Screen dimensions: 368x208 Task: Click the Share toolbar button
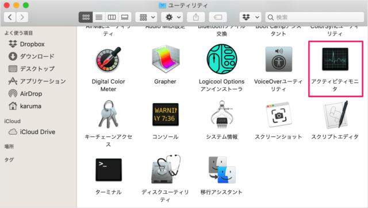pyautogui.click(x=196, y=17)
